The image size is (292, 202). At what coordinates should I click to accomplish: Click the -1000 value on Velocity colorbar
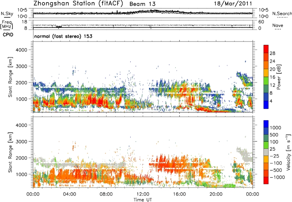coord(277,177)
